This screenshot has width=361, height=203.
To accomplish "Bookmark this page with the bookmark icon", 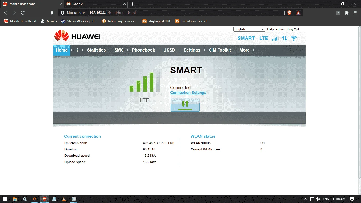I will click(52, 13).
